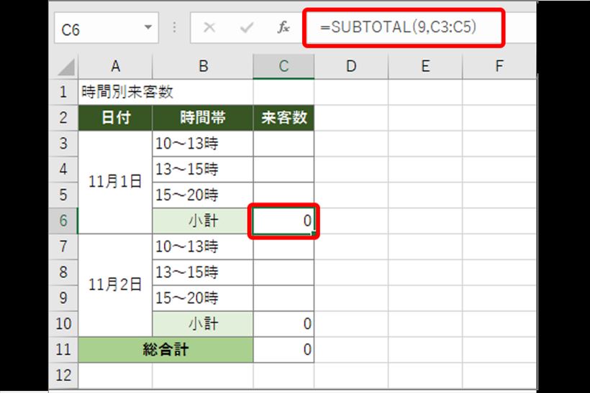Select the 小計 cell in row 10
The image size is (590, 393).
pos(203,324)
